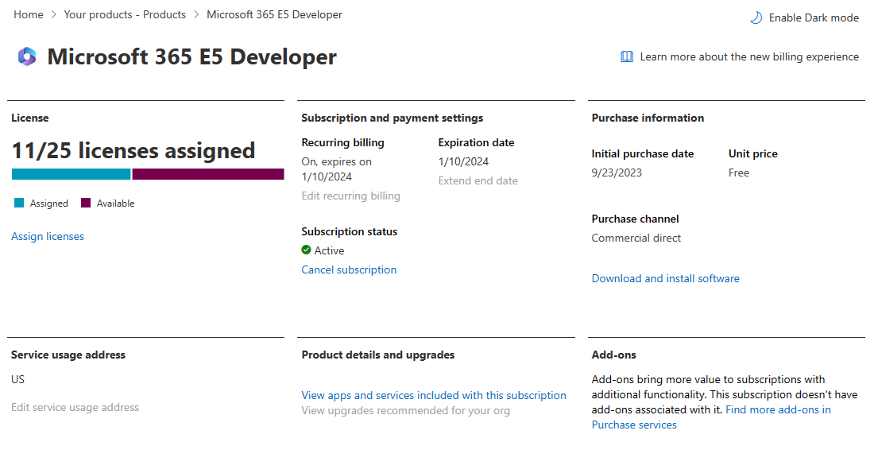Cancel subscription link

click(349, 269)
